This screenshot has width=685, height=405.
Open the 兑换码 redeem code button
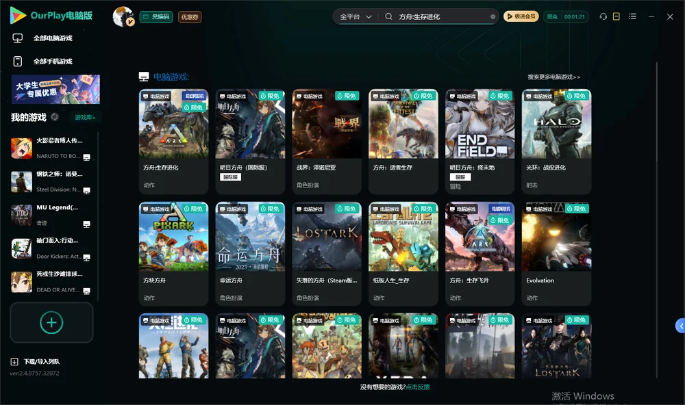(x=156, y=16)
